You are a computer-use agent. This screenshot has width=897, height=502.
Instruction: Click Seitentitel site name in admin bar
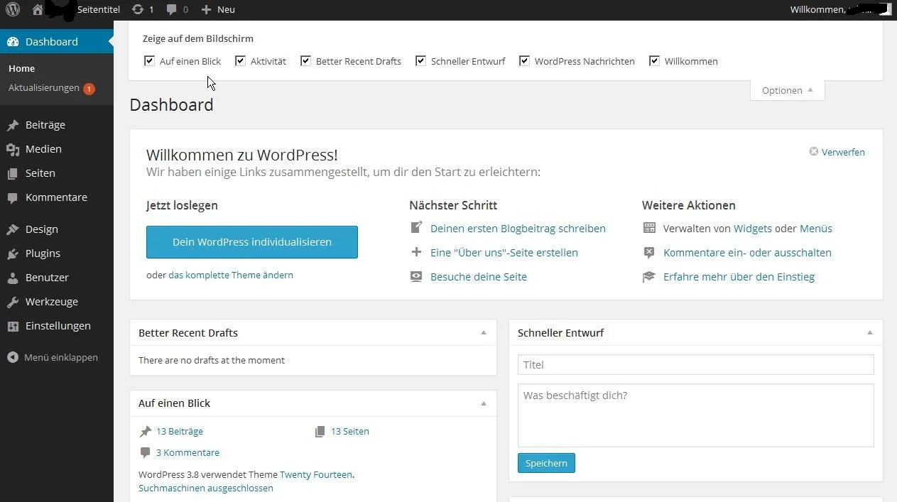99,9
